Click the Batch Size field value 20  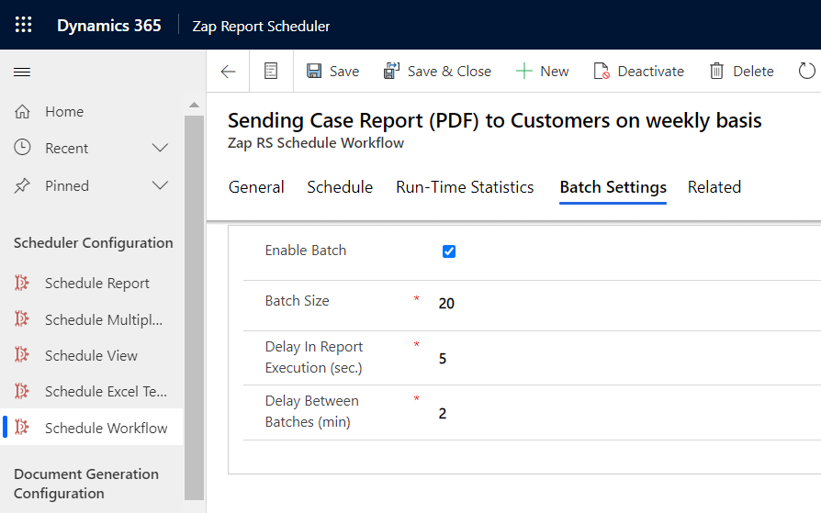click(446, 304)
